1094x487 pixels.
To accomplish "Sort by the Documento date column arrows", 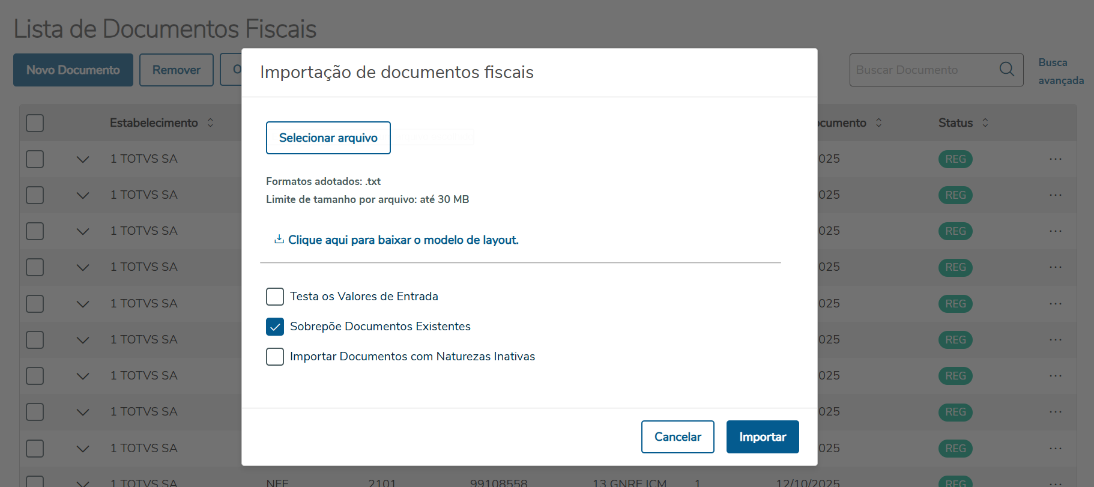I will coord(879,123).
